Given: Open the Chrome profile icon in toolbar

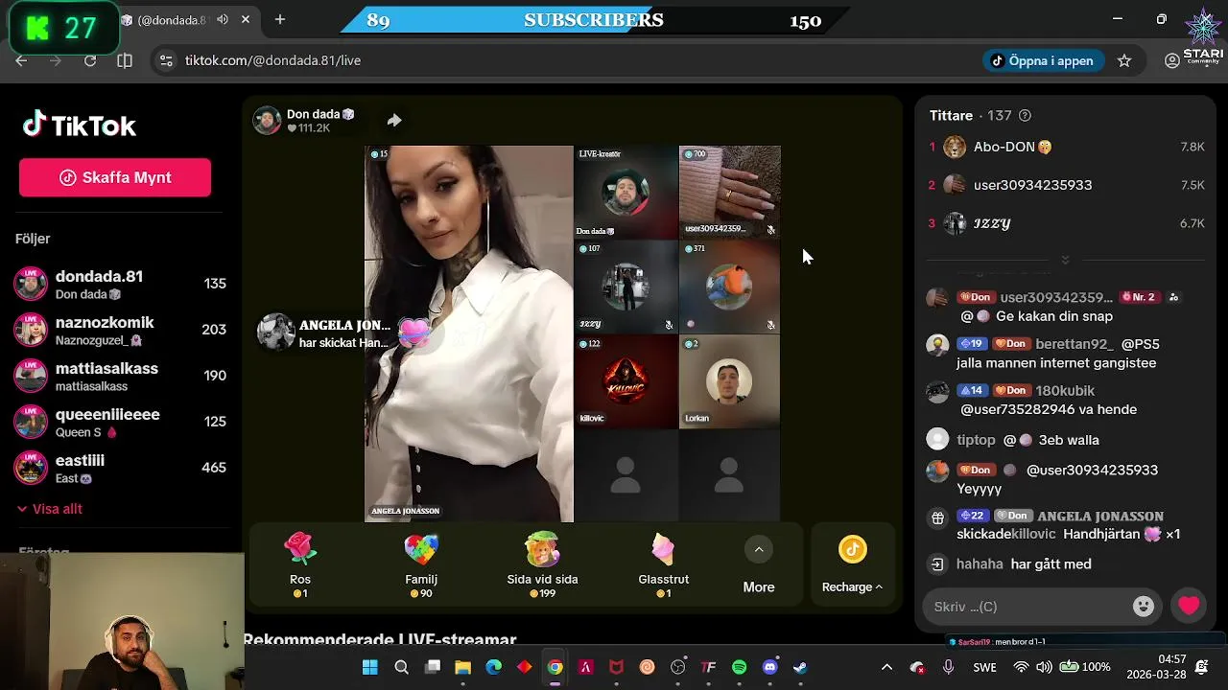Looking at the screenshot, I should click(x=1172, y=60).
